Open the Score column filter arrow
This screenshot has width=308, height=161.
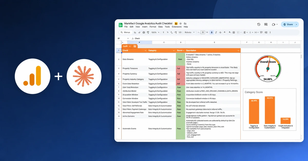pyautogui.click(x=183, y=51)
